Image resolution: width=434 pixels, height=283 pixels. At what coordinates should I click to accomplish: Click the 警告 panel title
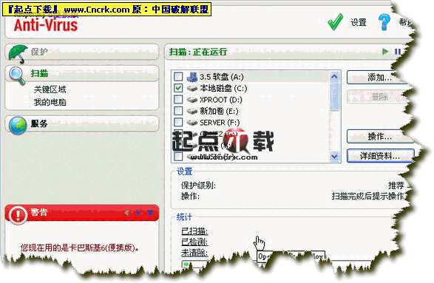(39, 213)
